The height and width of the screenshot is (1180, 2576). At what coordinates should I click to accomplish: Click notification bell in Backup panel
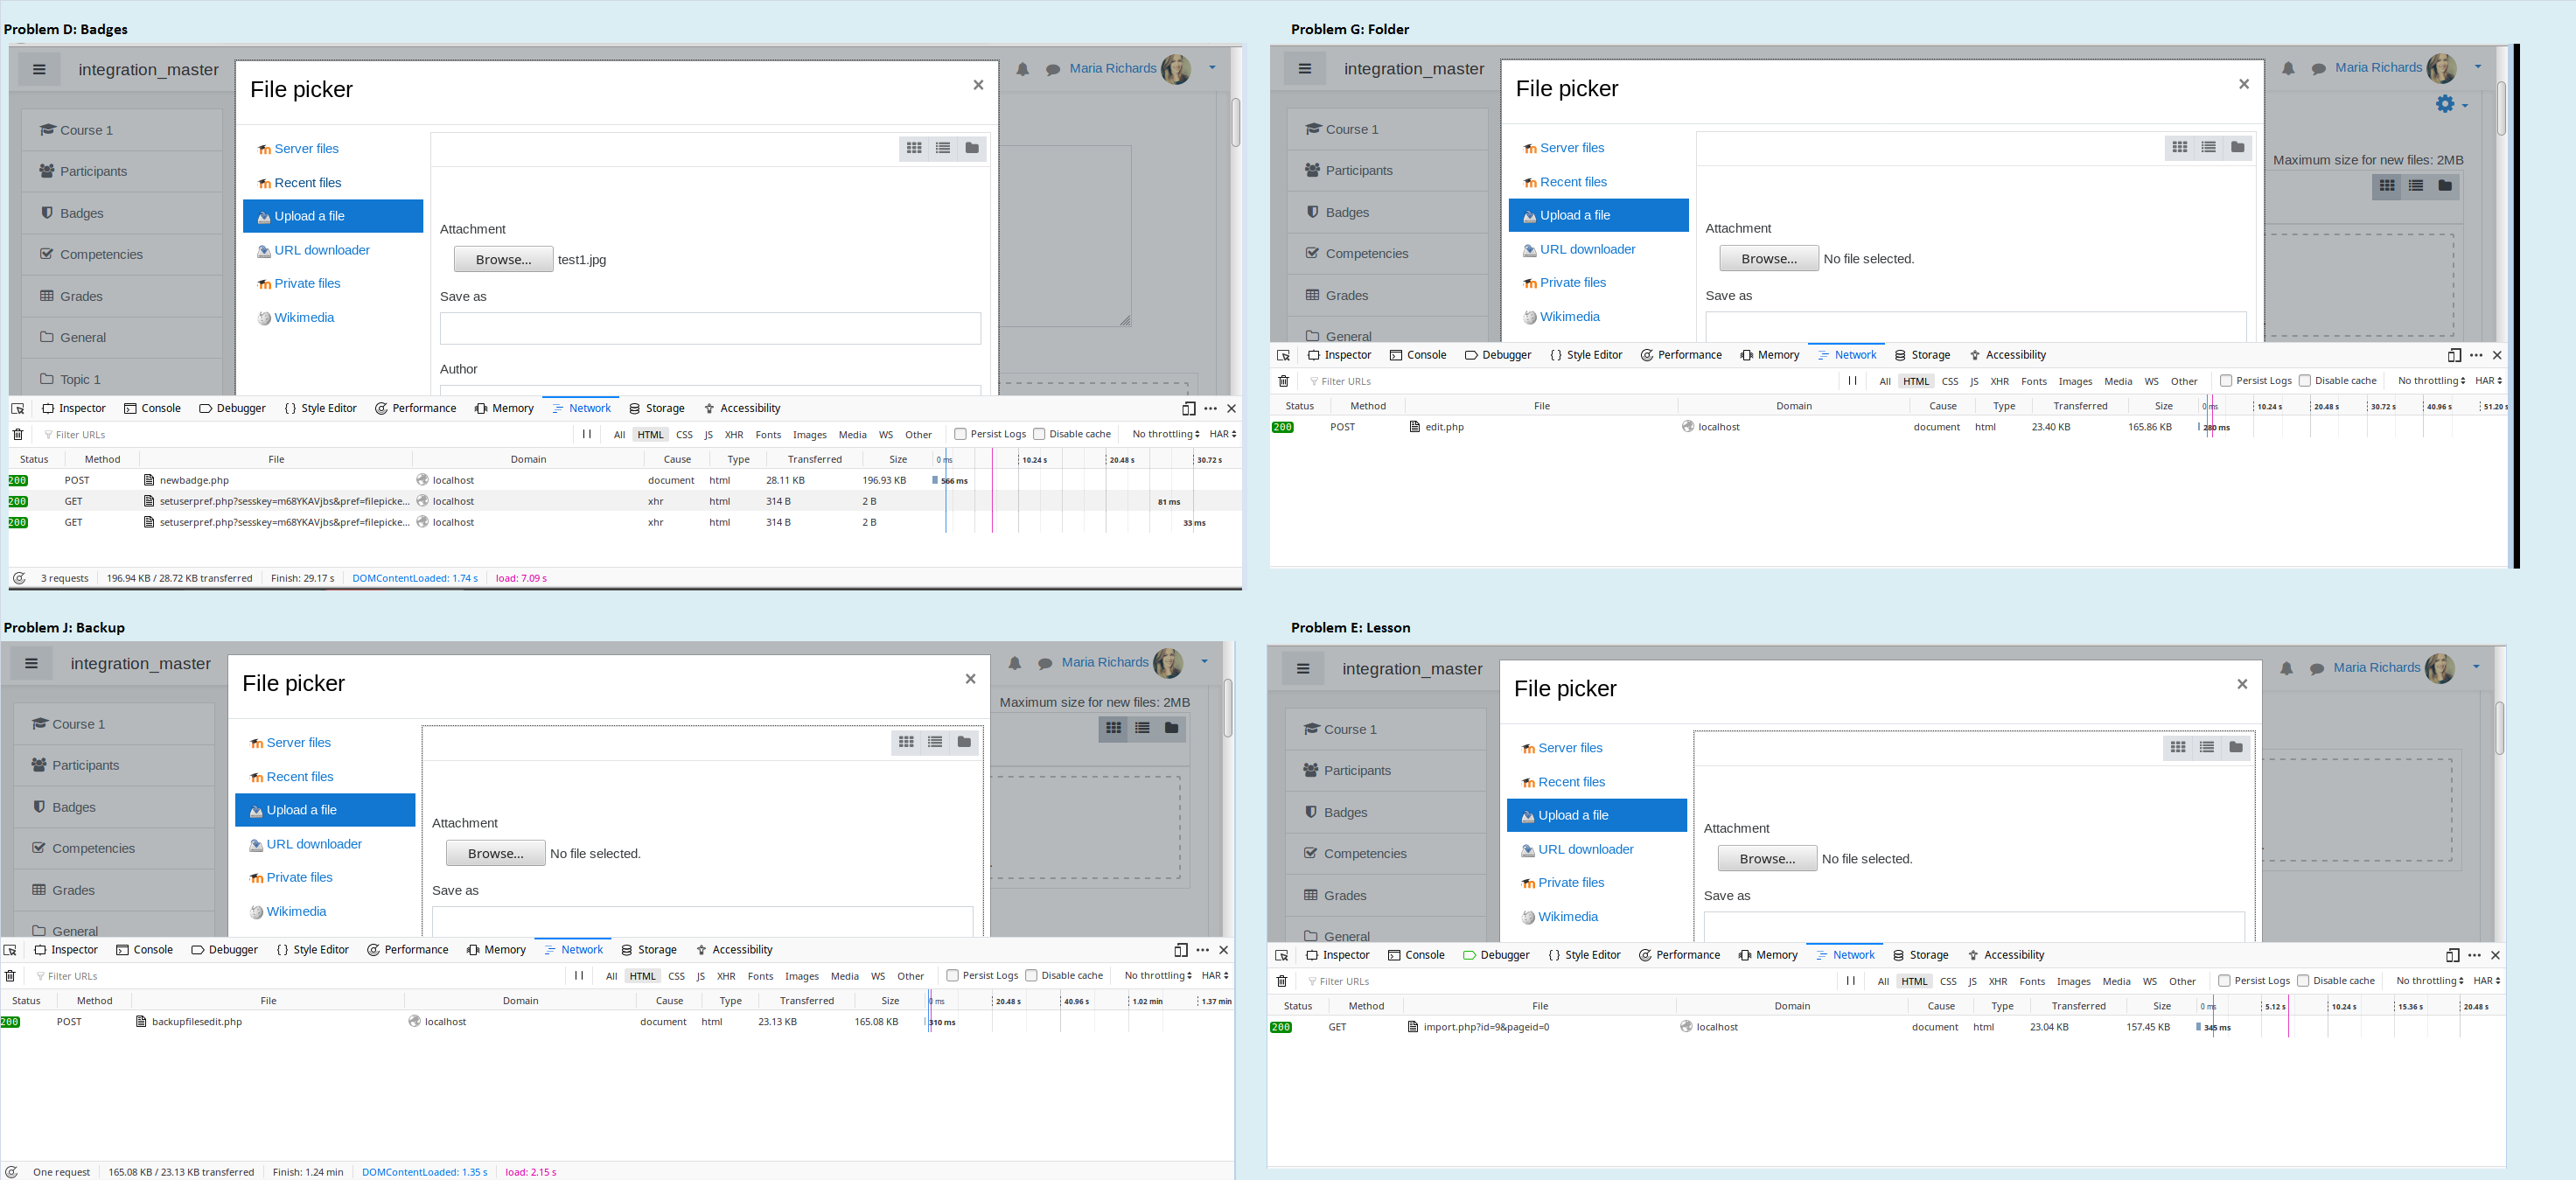tap(1015, 663)
